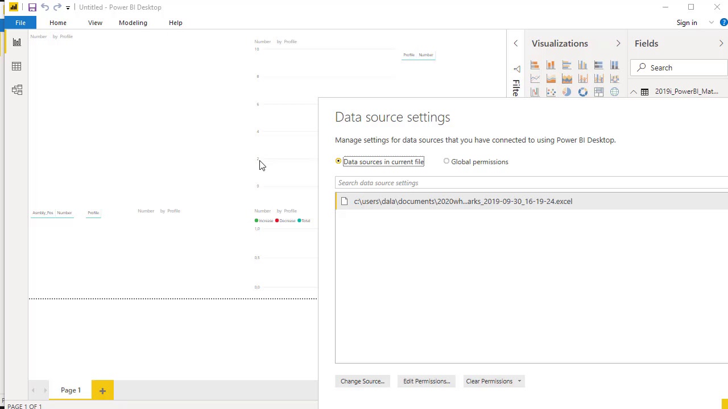This screenshot has height=409, width=728.
Task: Select Line and stacked column chart visualization
Action: tap(582, 79)
